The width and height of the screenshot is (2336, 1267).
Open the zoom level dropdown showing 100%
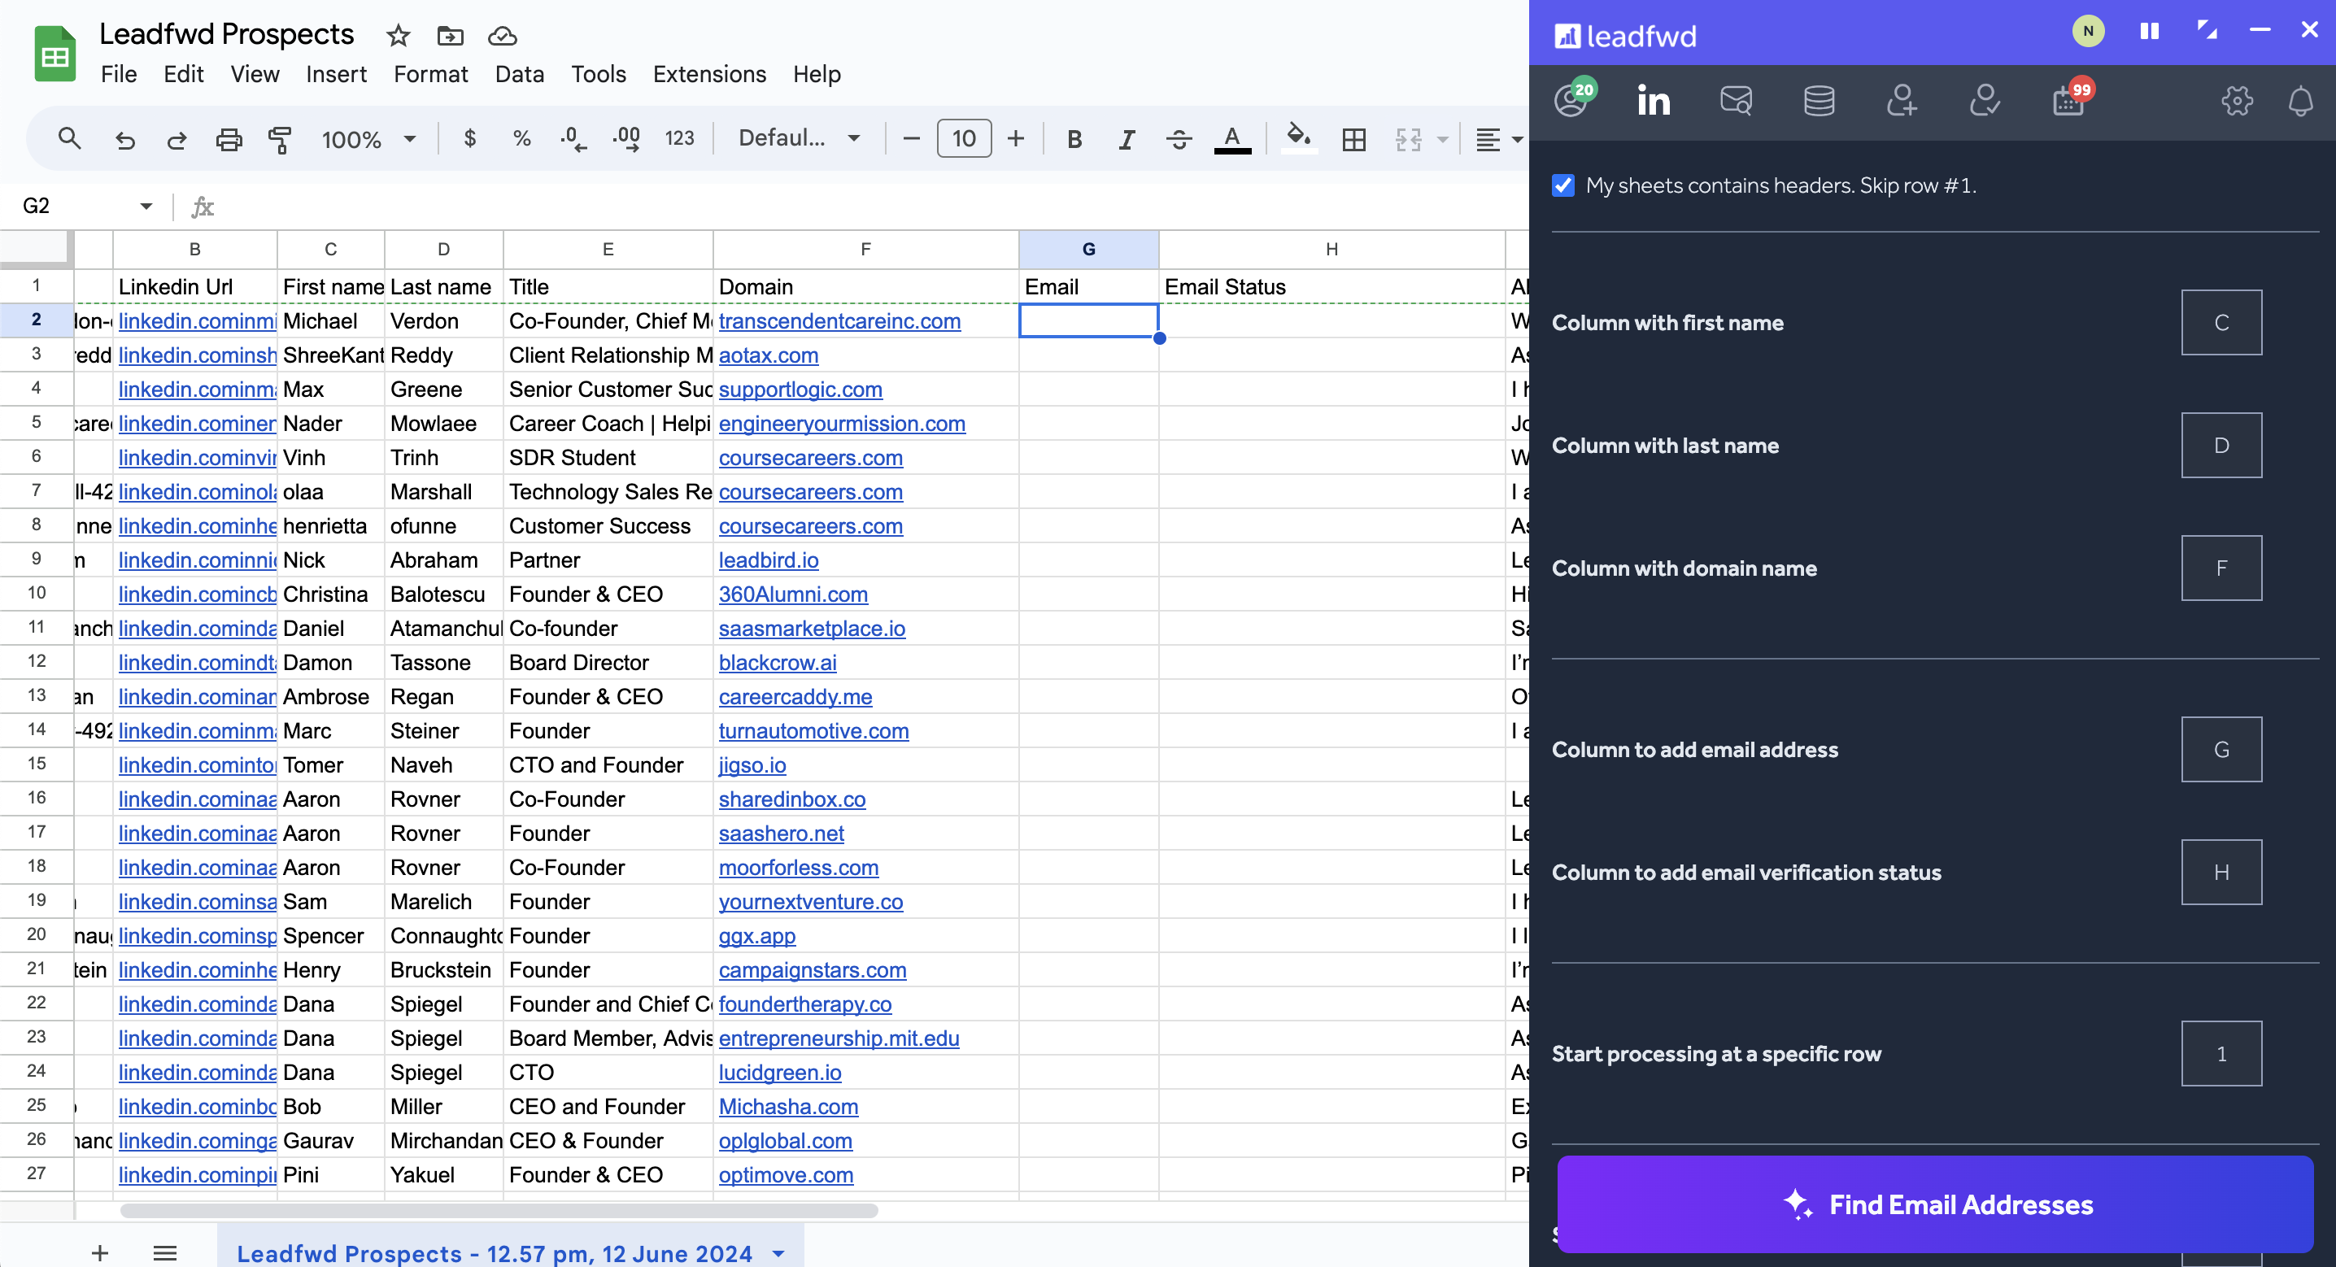tap(368, 139)
